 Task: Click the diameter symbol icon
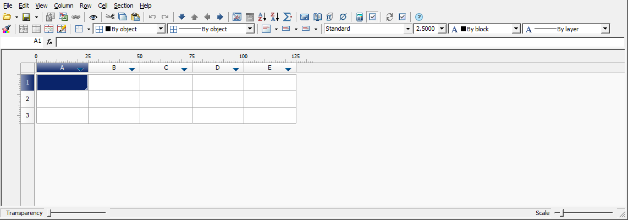pos(343,17)
